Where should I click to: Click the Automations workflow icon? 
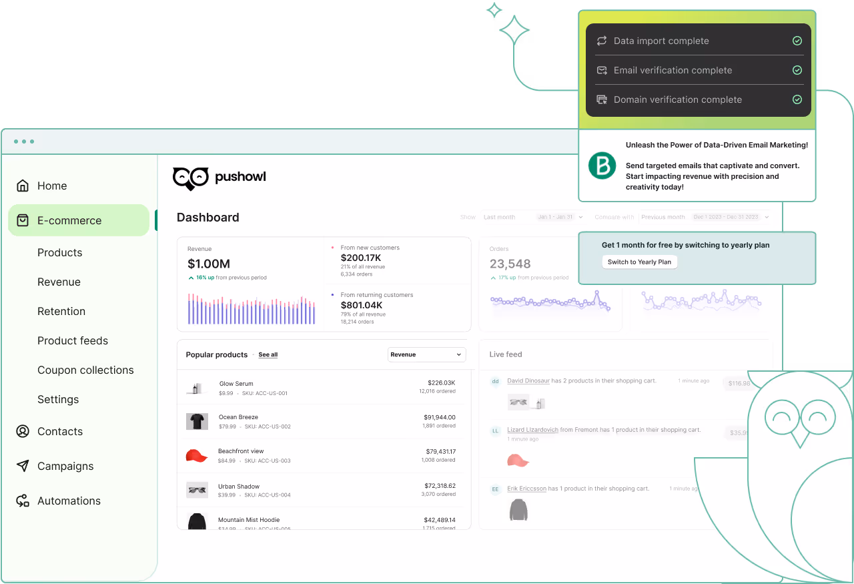click(23, 501)
